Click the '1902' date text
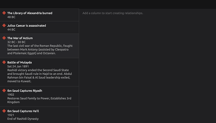The image size is (216, 123). [x=11, y=95]
